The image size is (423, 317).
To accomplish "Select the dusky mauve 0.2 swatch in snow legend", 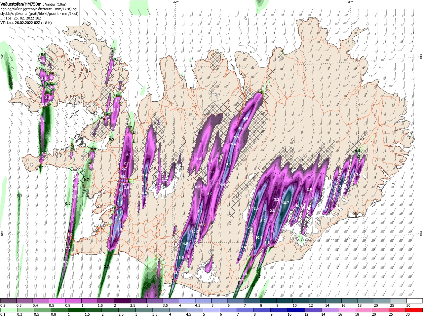I will click(x=8, y=301).
